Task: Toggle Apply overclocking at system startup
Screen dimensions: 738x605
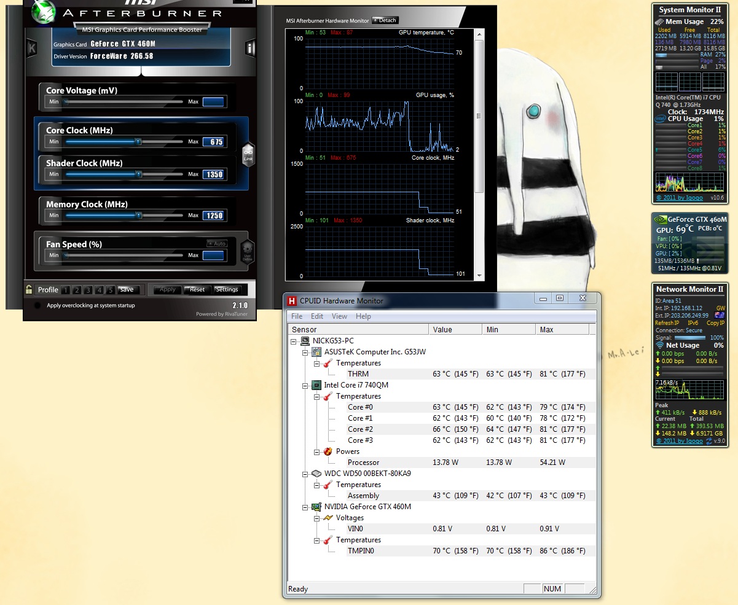Action: (x=38, y=305)
